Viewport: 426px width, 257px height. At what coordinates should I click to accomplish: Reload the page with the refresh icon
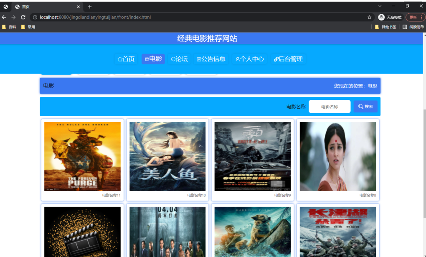click(x=23, y=17)
